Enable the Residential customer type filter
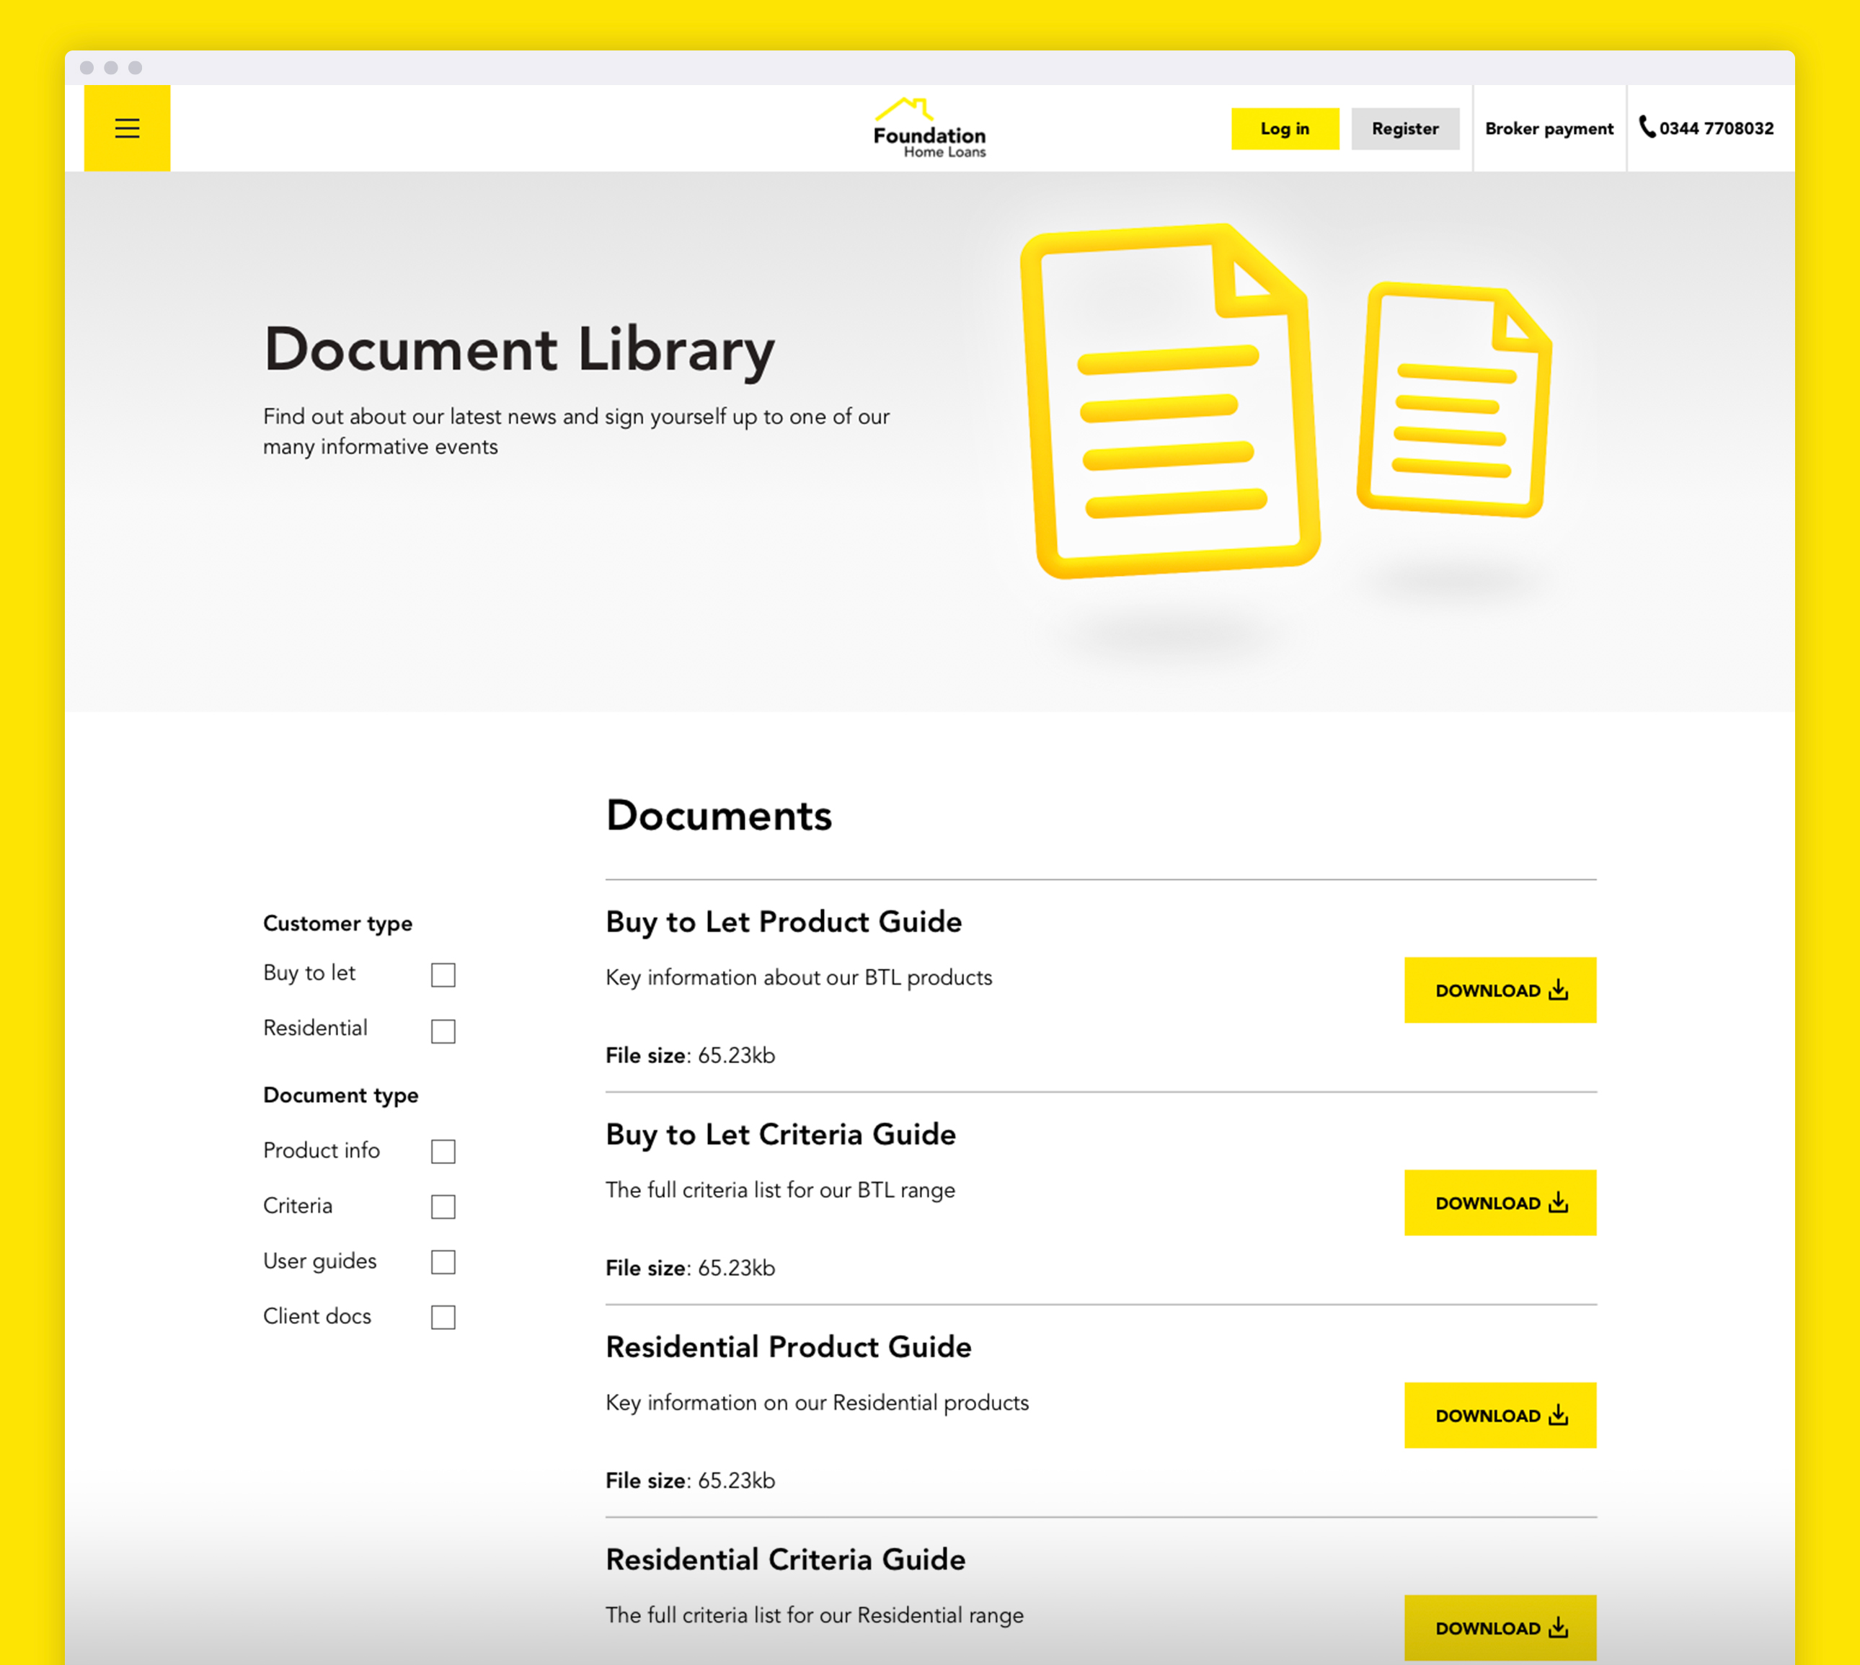This screenshot has height=1665, width=1860. click(443, 1031)
